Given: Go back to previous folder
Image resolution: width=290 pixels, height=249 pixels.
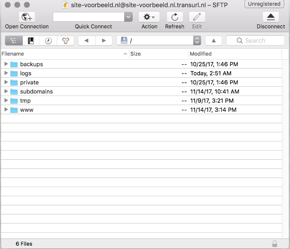Looking at the screenshot, I should 87,40.
